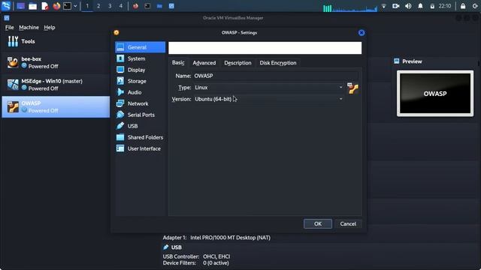This screenshot has width=481, height=270.
Task: Open the network indicator in system tray
Action: click(383, 6)
